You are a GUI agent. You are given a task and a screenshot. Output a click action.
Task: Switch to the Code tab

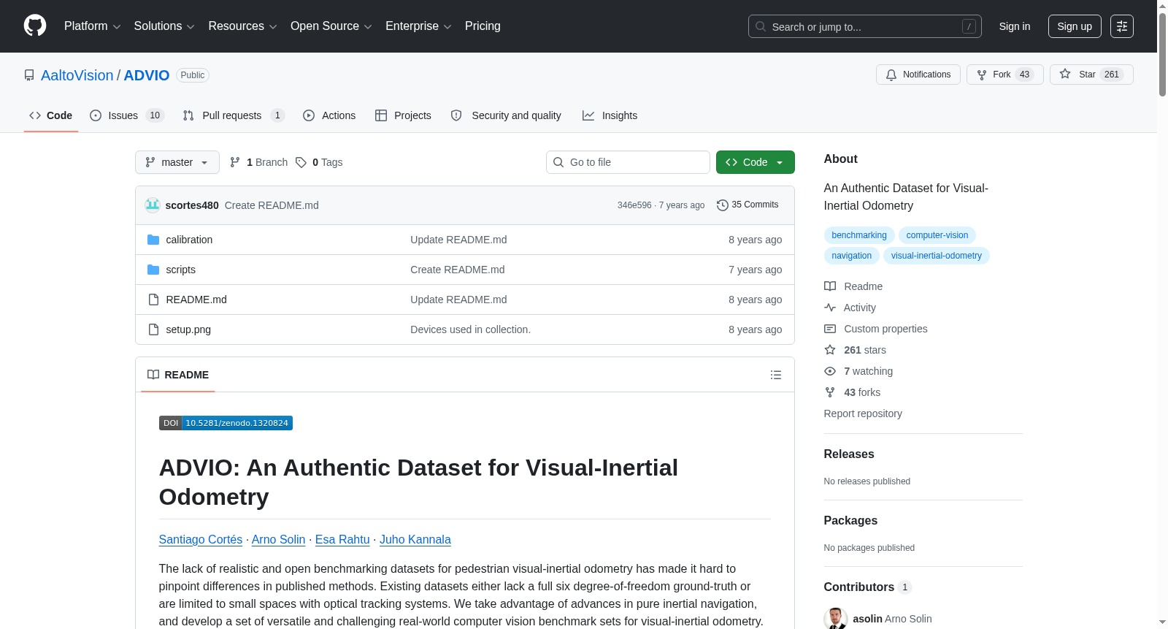51,115
